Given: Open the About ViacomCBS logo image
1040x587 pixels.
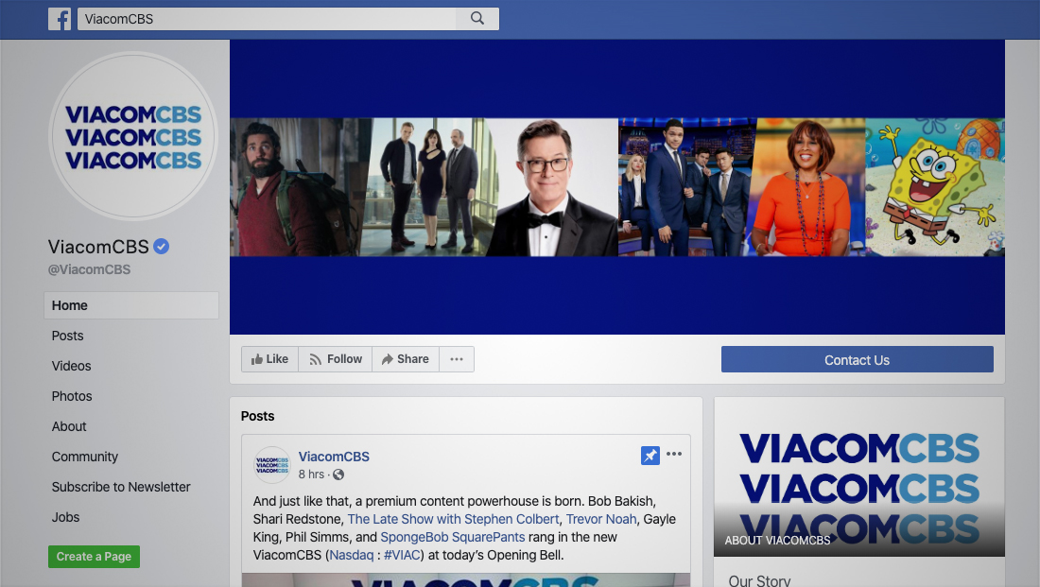Looking at the screenshot, I should point(858,477).
